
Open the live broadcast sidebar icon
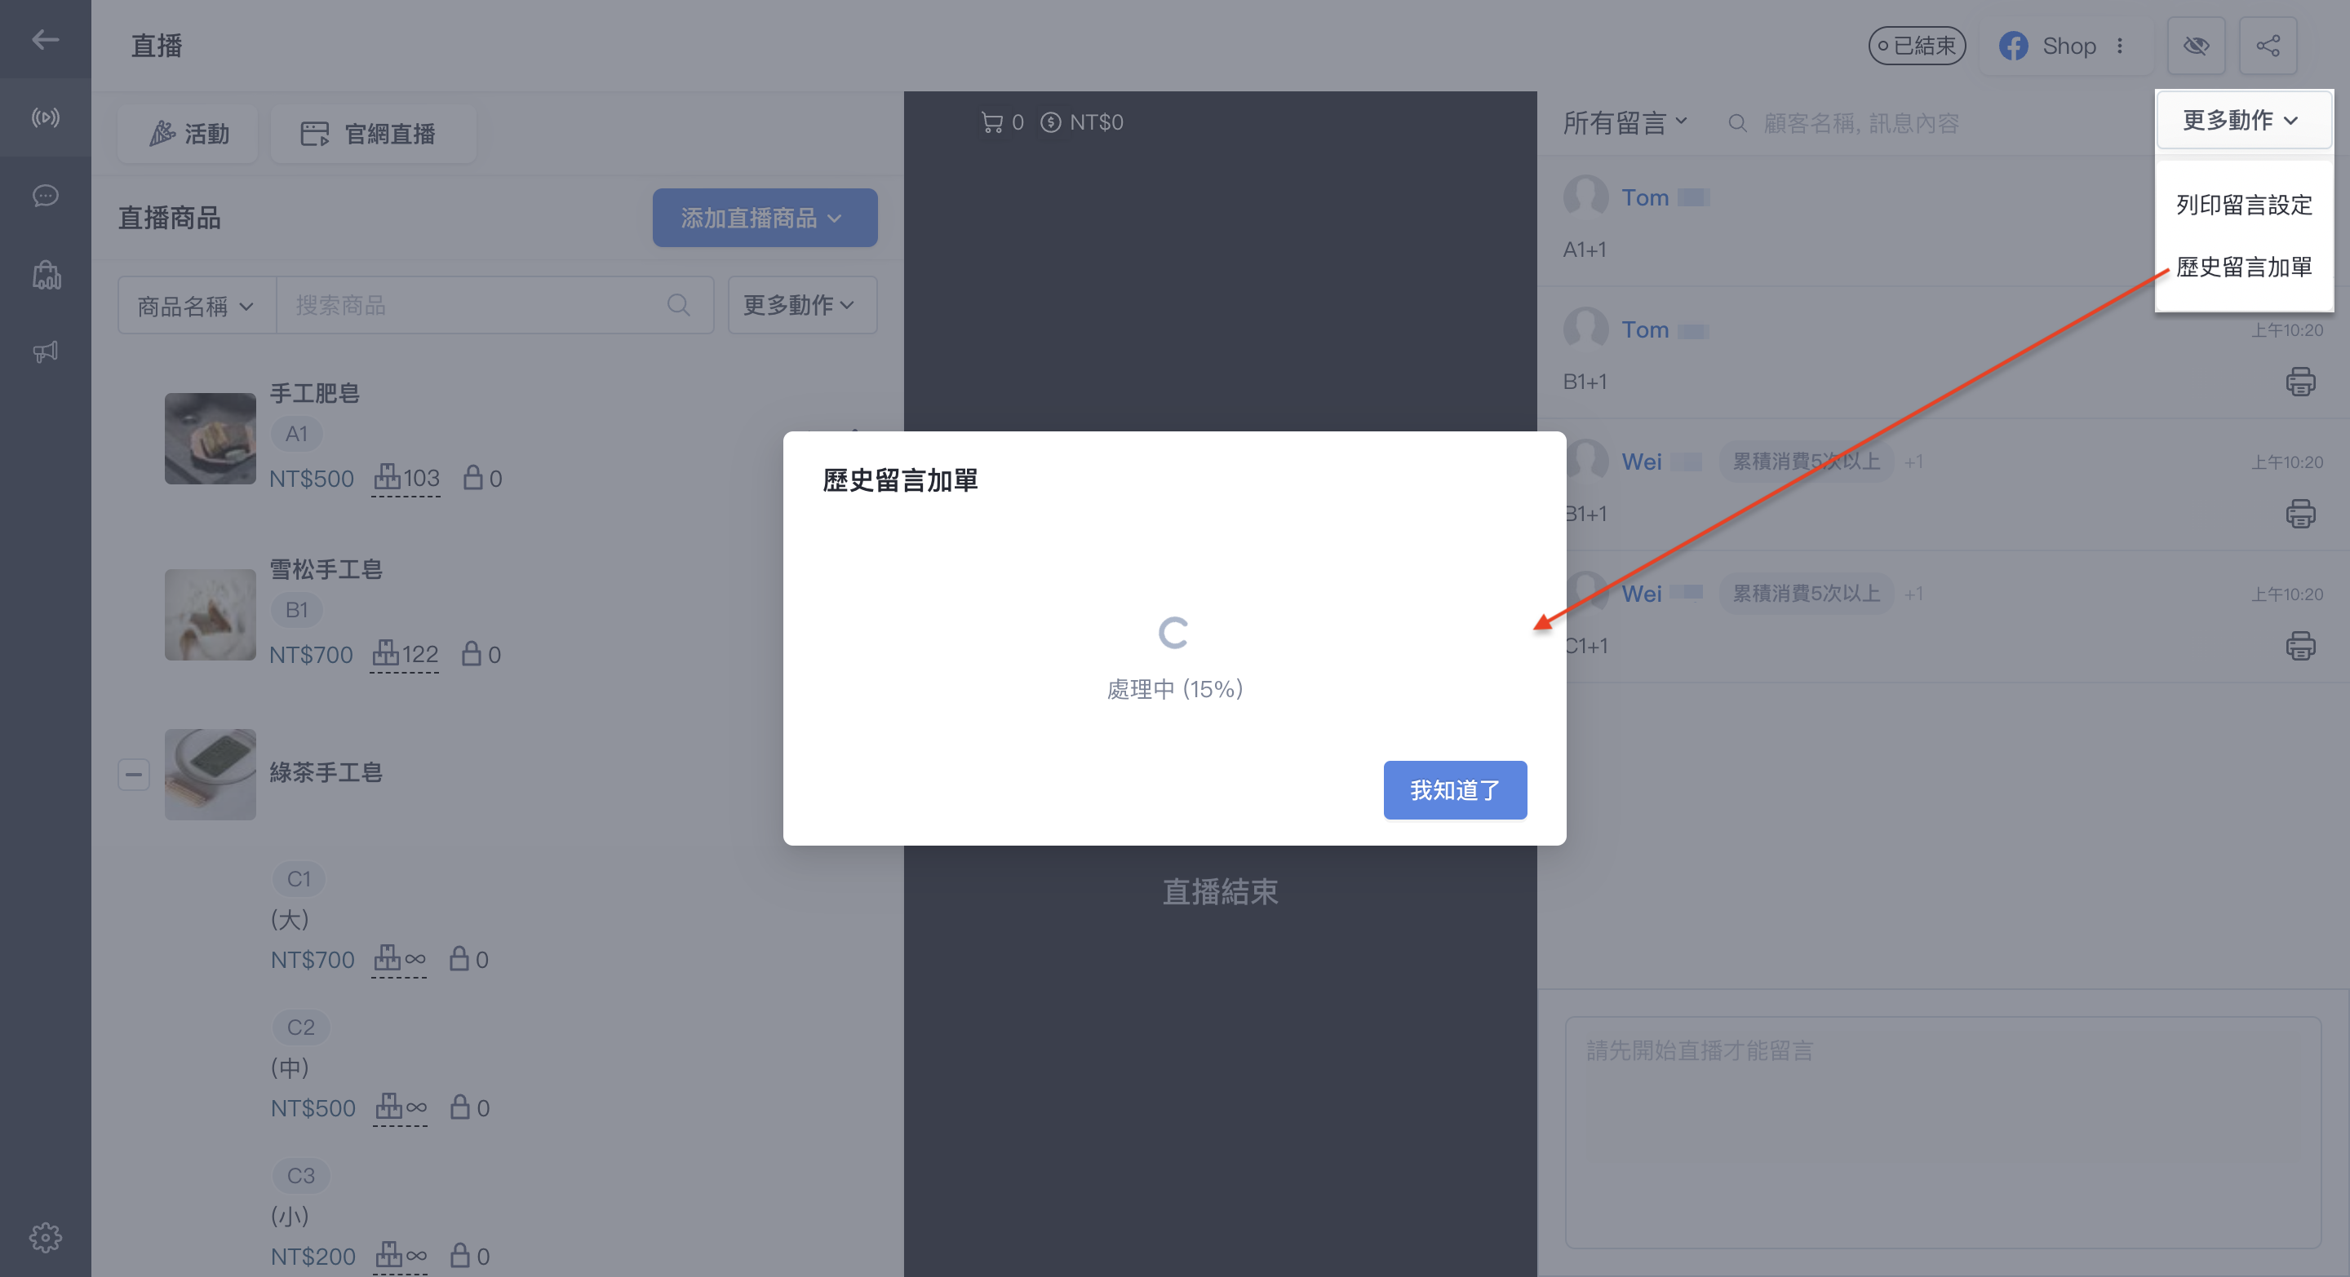[45, 117]
